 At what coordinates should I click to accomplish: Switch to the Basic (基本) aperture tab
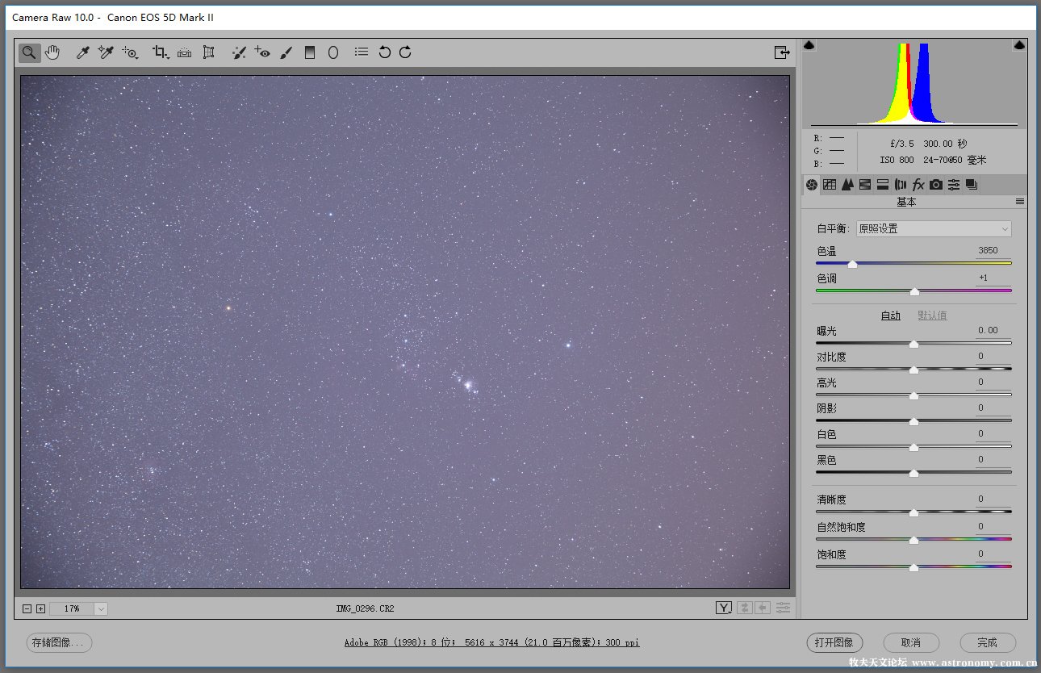[x=812, y=185]
